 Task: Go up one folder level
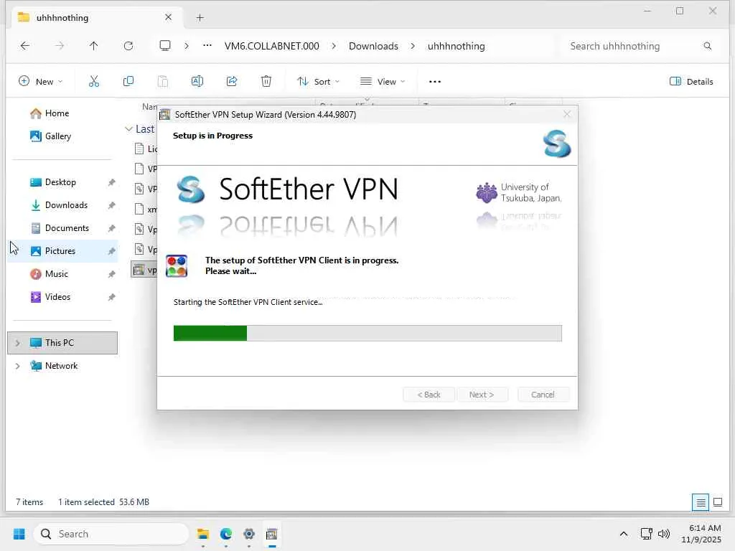(94, 46)
